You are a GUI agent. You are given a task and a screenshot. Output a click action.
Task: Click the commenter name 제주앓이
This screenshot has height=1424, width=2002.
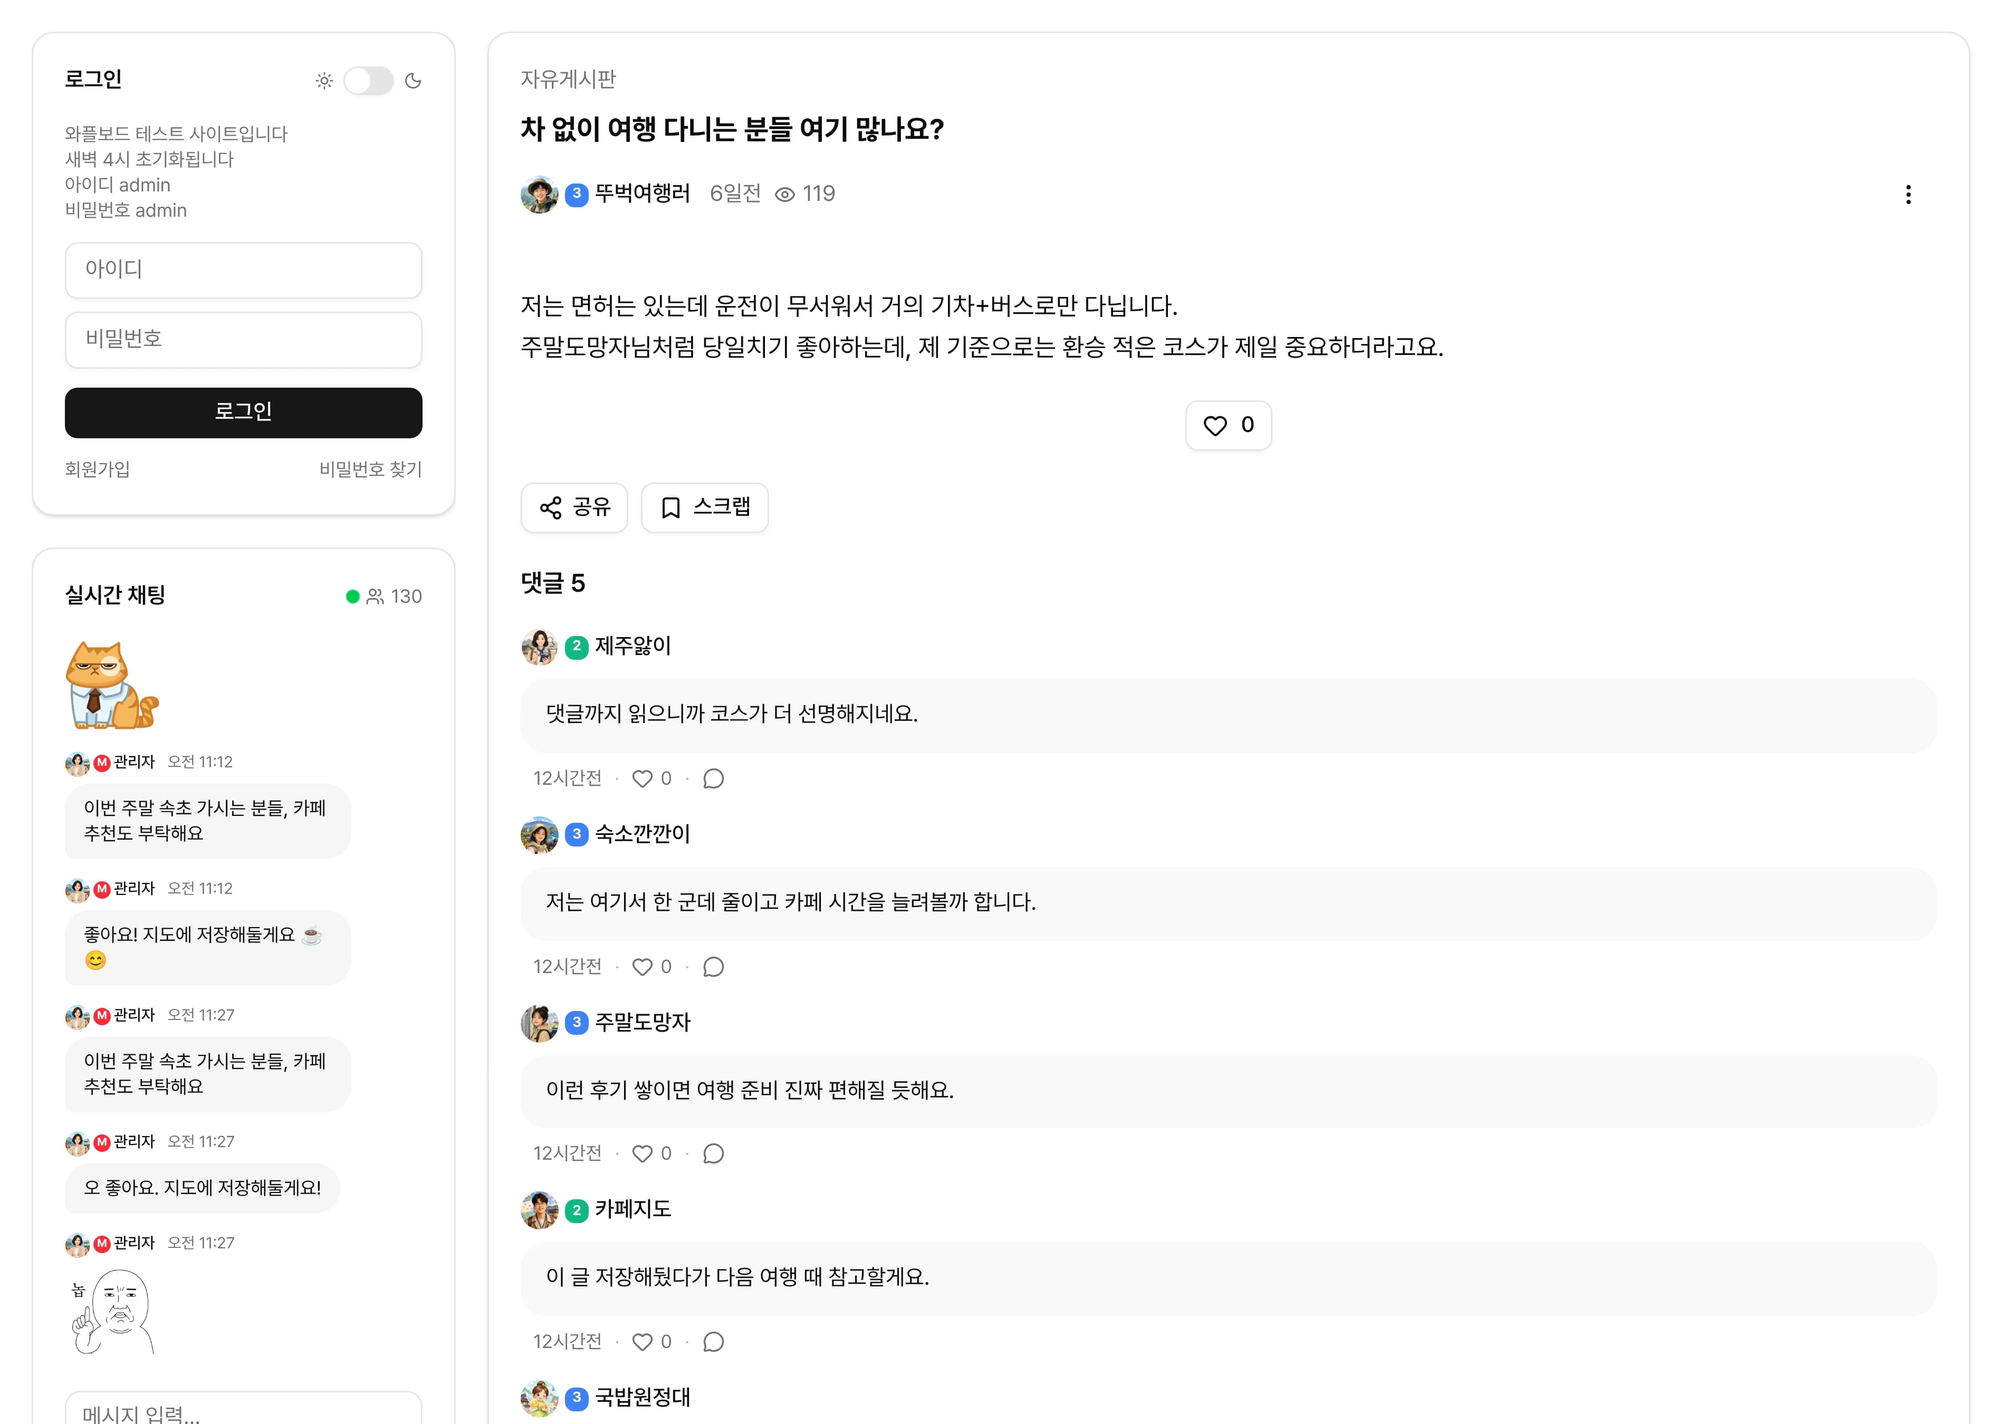(633, 646)
